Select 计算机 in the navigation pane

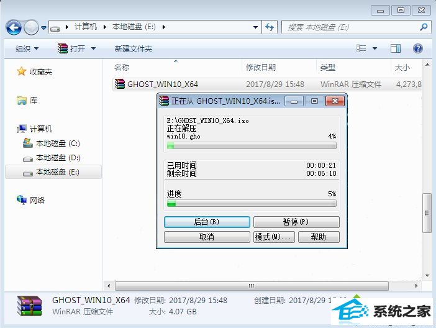pyautogui.click(x=41, y=129)
